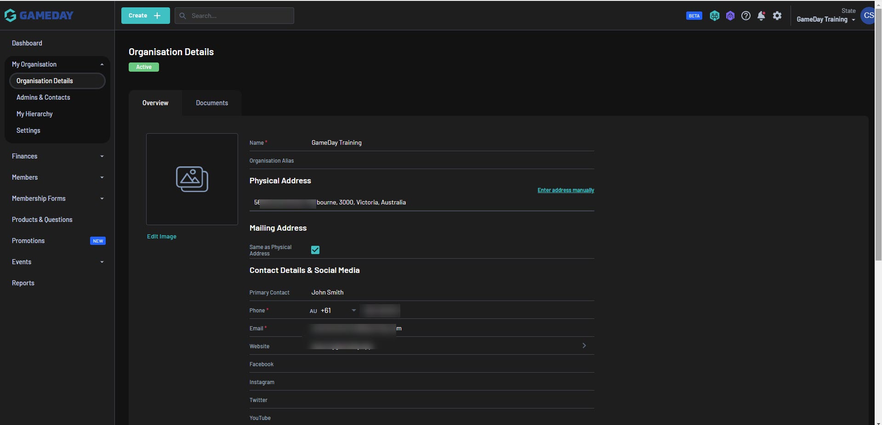The image size is (882, 425).
Task: Click the search magnifier icon
Action: (x=182, y=16)
